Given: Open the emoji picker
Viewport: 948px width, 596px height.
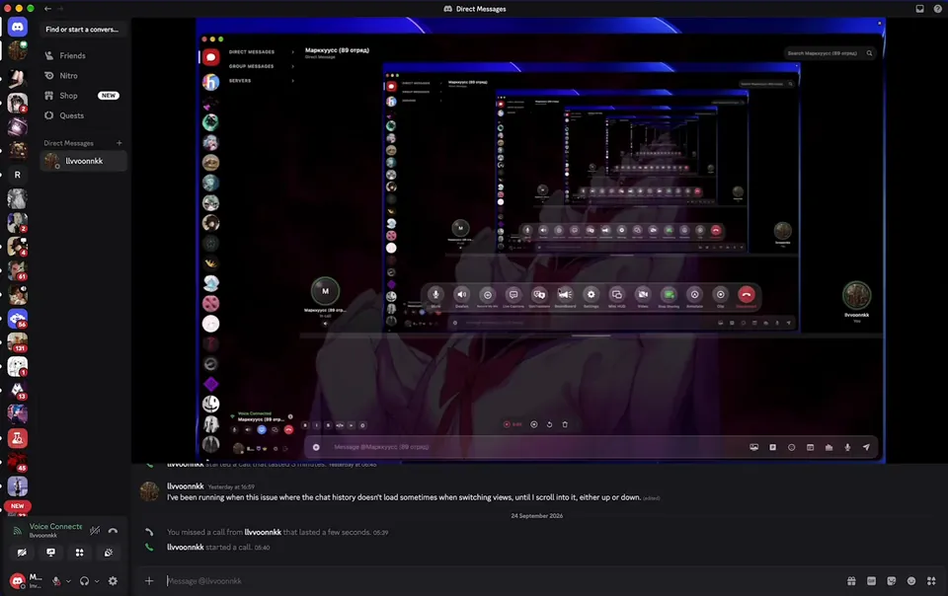Looking at the screenshot, I should [x=911, y=581].
